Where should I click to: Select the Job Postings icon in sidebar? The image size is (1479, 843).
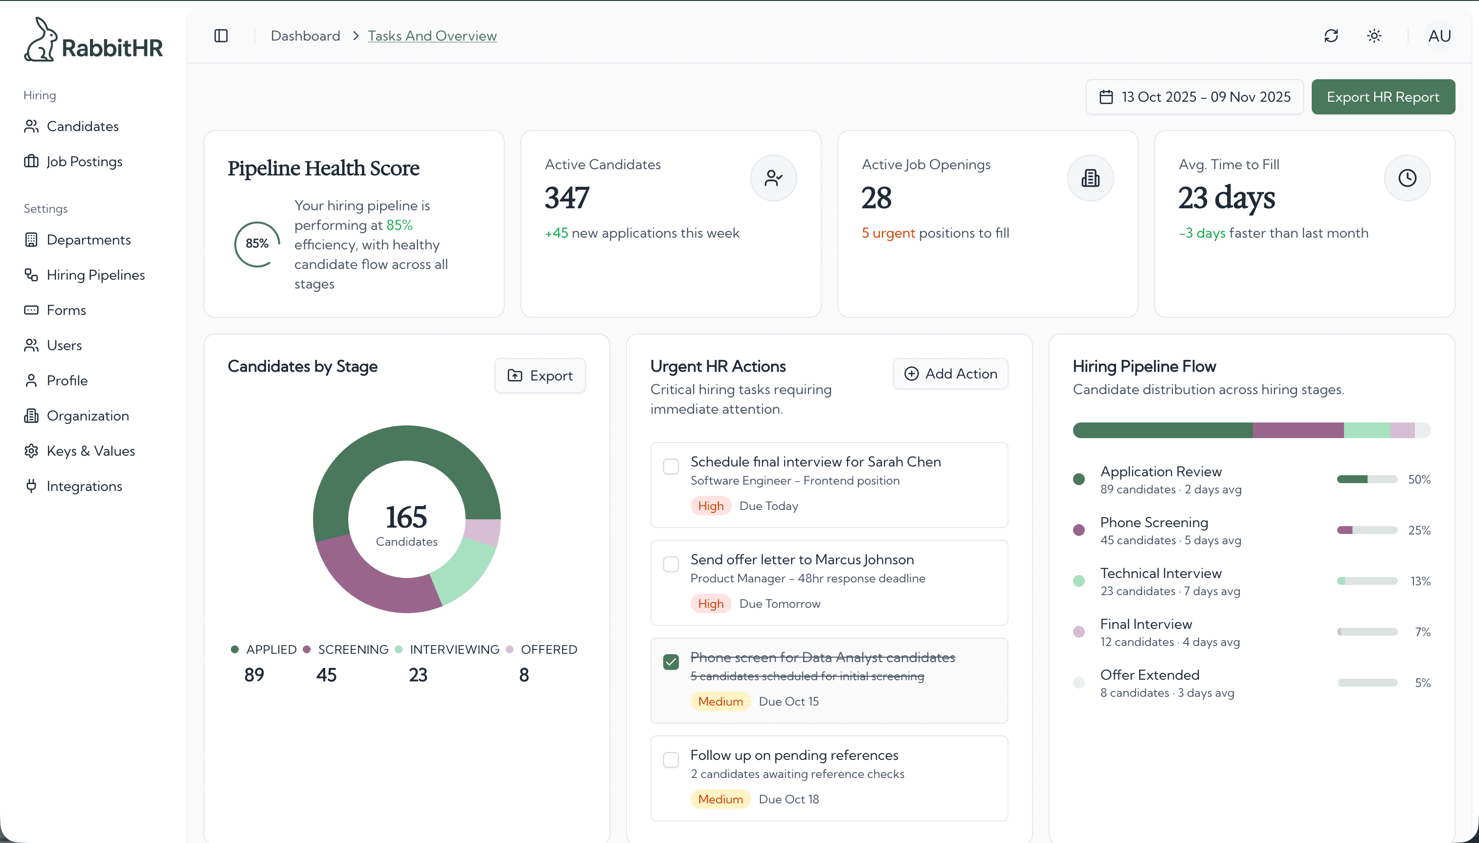31,161
